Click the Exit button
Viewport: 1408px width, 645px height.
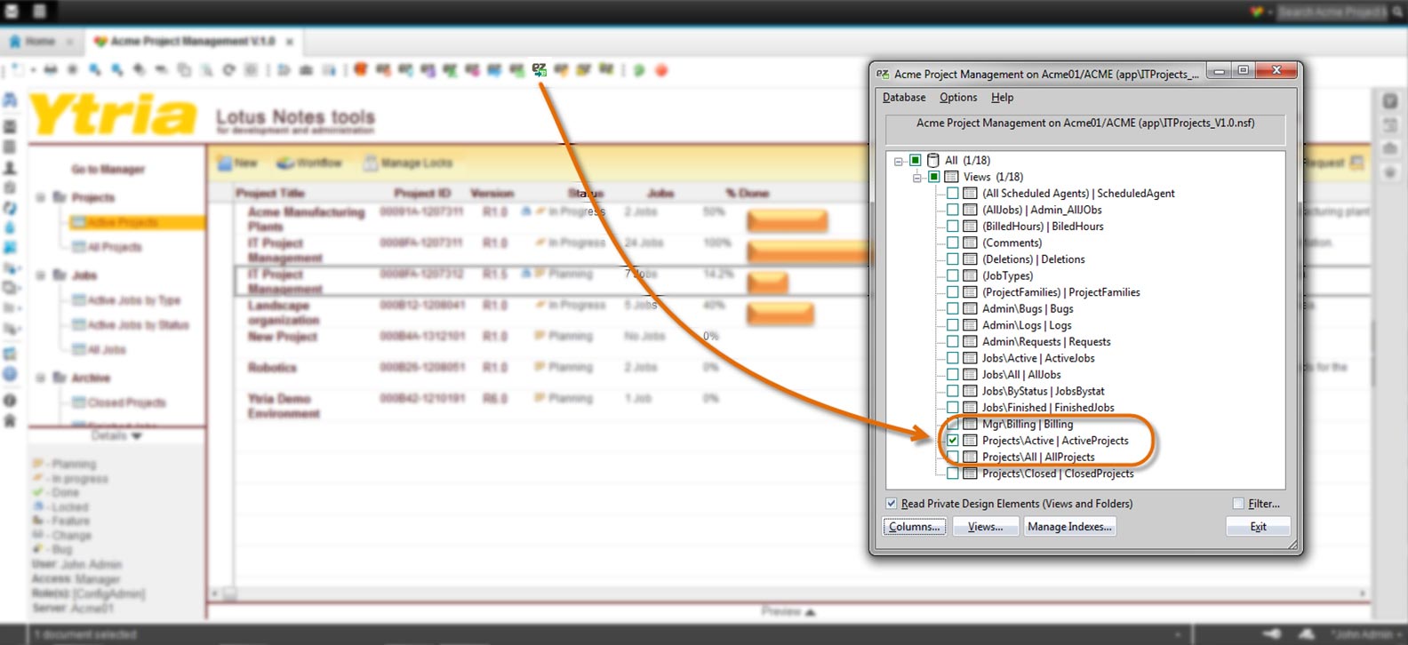coord(1258,527)
